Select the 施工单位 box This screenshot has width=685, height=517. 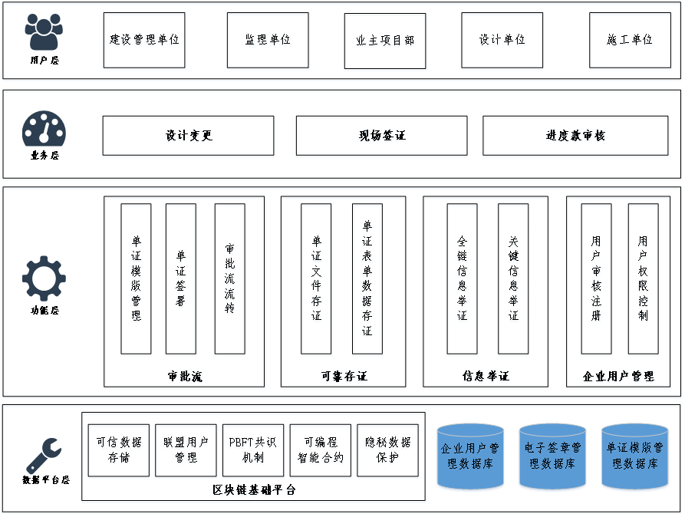coord(630,41)
